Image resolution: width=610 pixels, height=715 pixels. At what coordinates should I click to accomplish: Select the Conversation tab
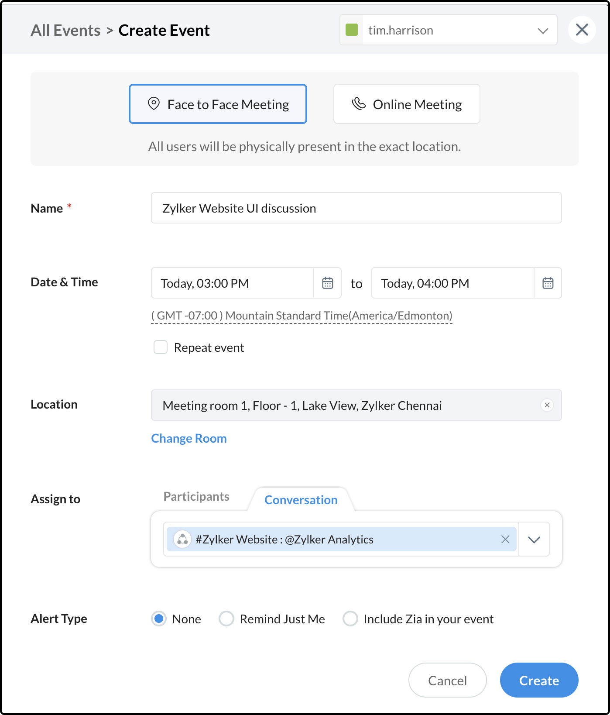coord(301,500)
